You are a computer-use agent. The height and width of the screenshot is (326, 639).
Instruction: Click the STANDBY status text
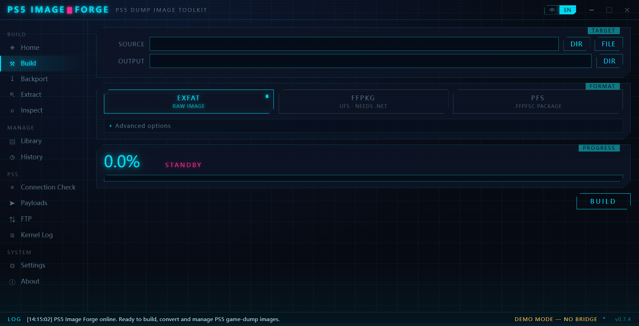183,165
